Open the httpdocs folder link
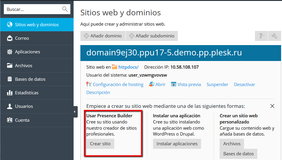This screenshot has width=282, height=160. pos(128,67)
